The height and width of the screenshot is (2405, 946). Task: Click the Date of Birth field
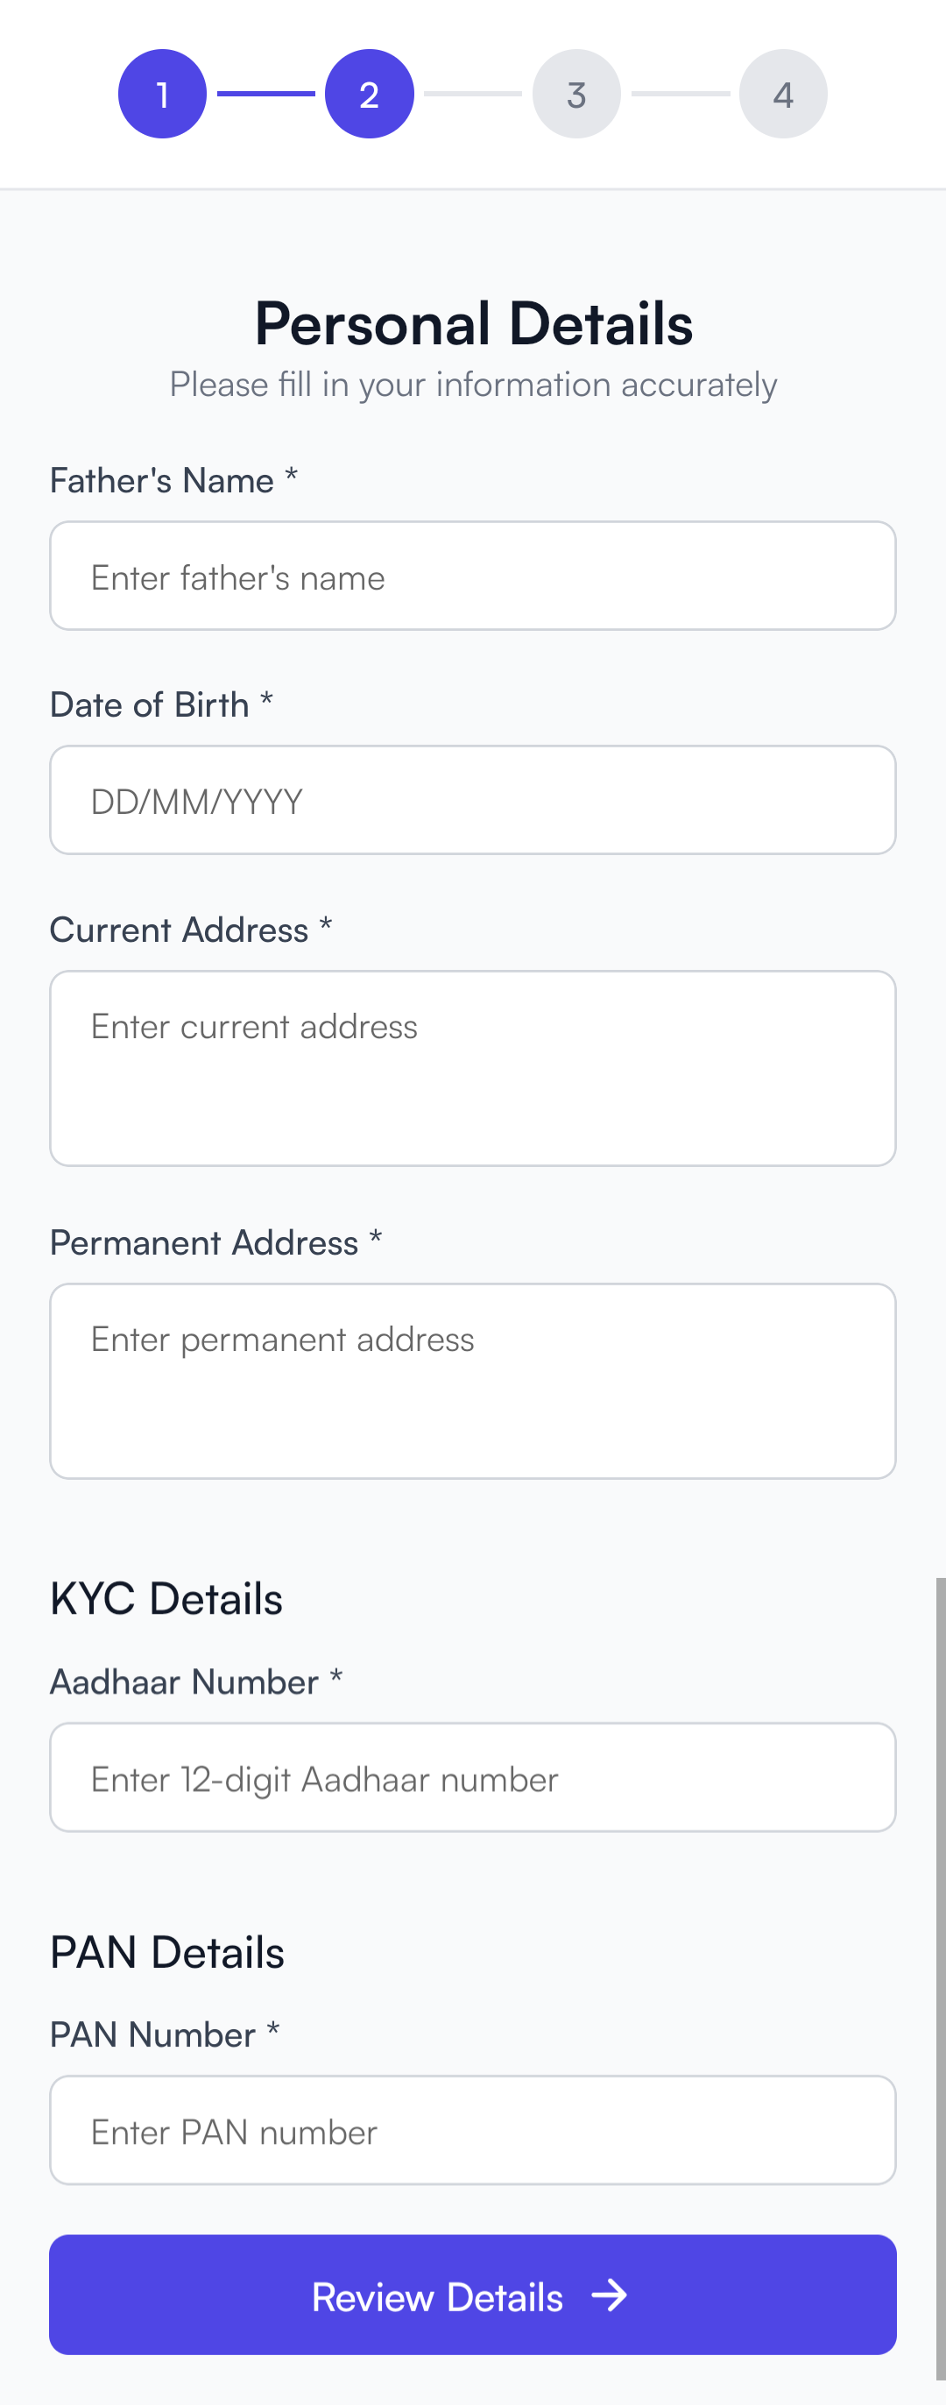(x=473, y=800)
